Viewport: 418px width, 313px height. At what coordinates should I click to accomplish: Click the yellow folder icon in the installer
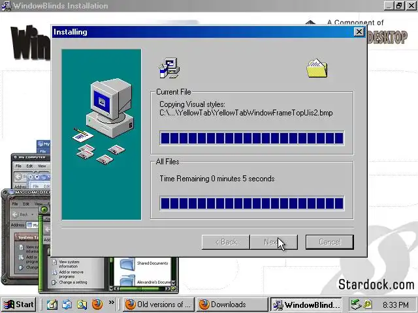click(317, 68)
